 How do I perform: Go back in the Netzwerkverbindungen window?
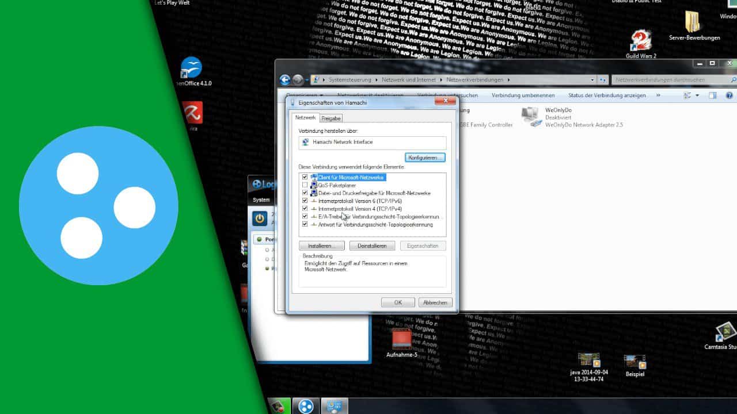coord(284,80)
